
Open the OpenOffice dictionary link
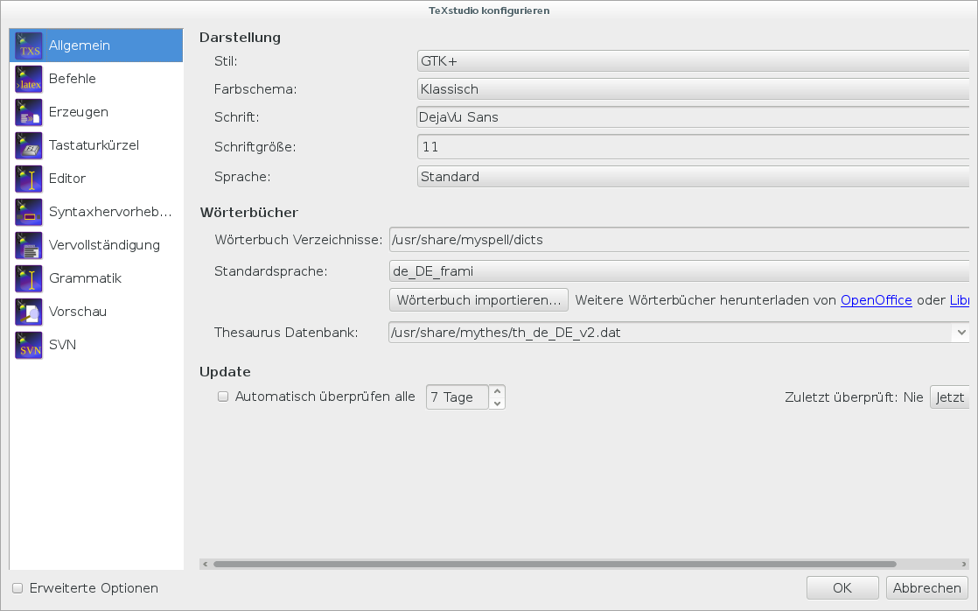point(877,300)
